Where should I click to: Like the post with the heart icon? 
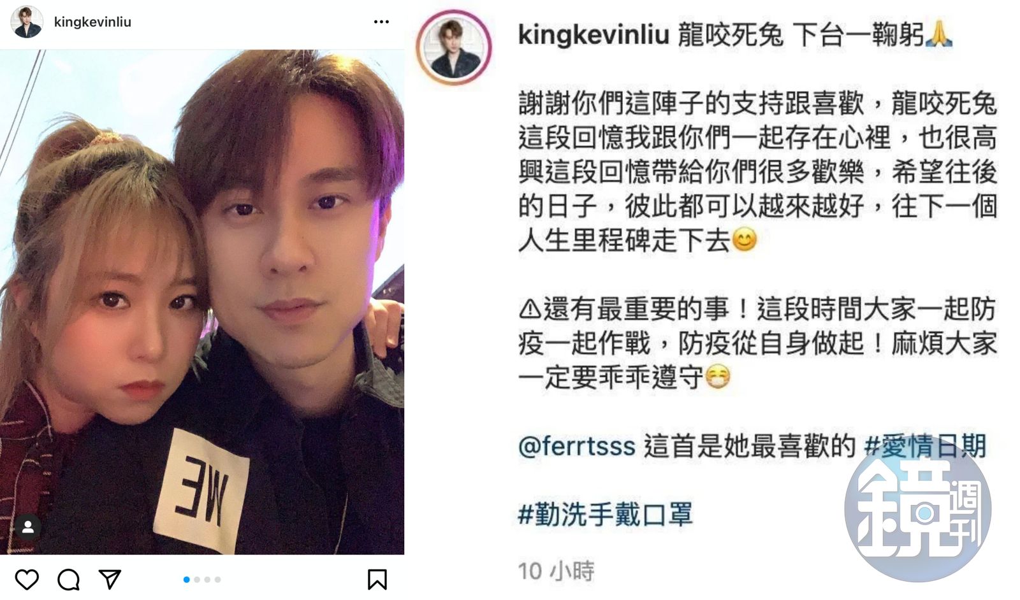27,580
